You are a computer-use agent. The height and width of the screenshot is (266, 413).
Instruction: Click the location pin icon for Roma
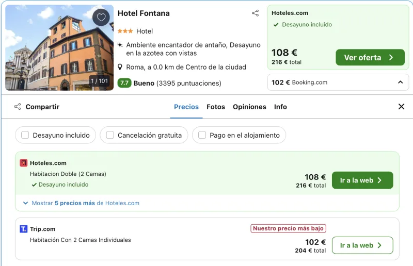[120, 67]
